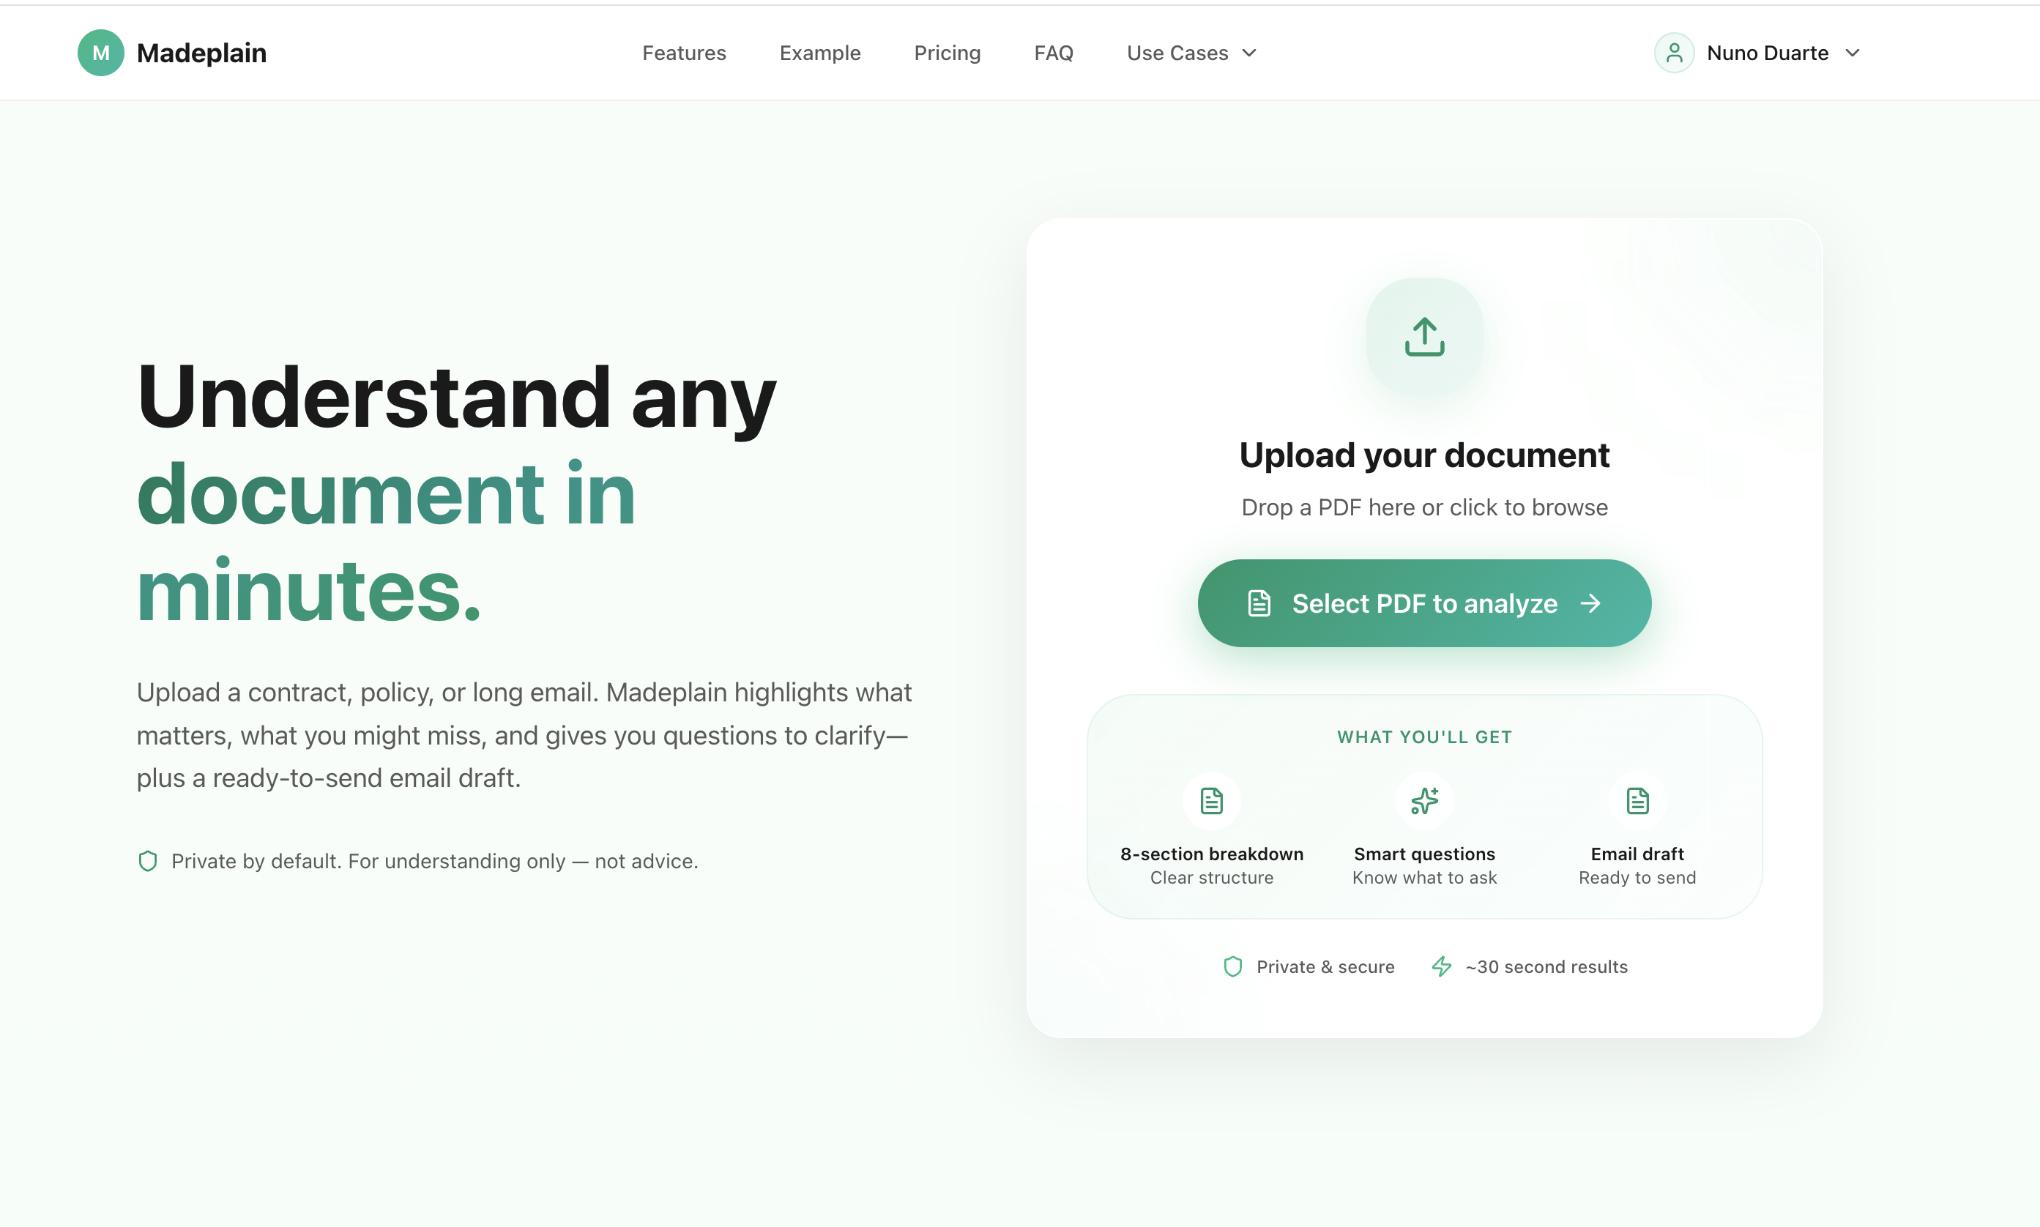Click the shield icon beside Private by default
Image resolution: width=2040 pixels, height=1227 pixels.
148,861
